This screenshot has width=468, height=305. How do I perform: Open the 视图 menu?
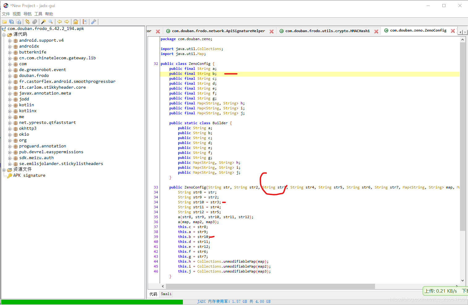pos(17,14)
